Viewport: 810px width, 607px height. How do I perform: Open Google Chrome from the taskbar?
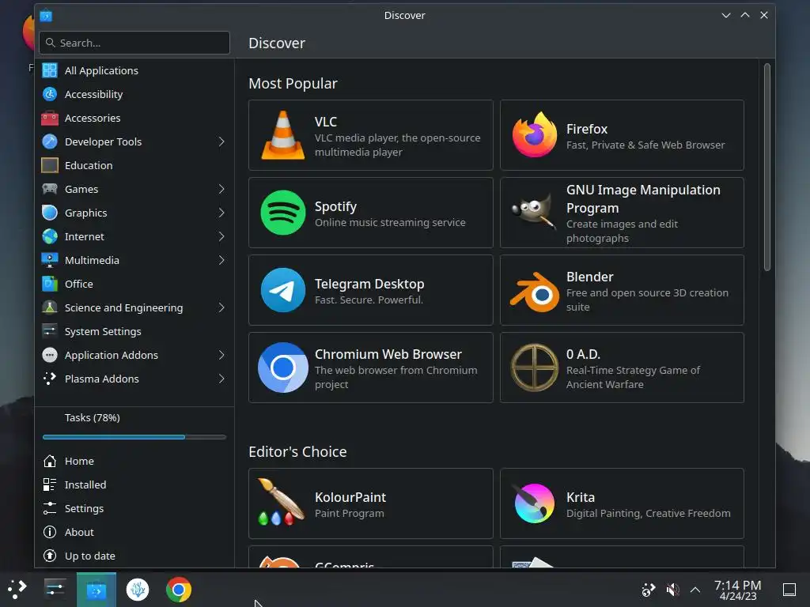tap(178, 590)
